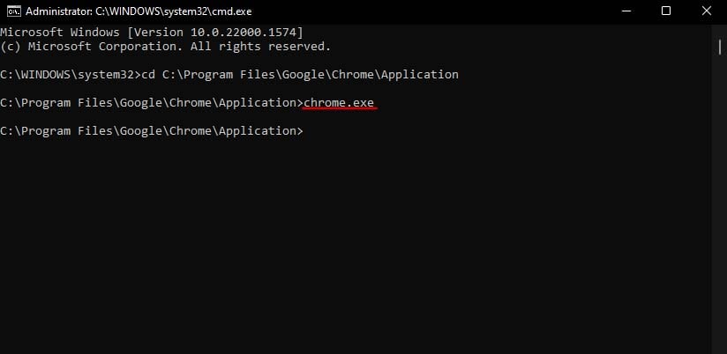Viewport: 727px width, 354px height.
Task: Click the vertical scrollbar thumb
Action: 720,47
